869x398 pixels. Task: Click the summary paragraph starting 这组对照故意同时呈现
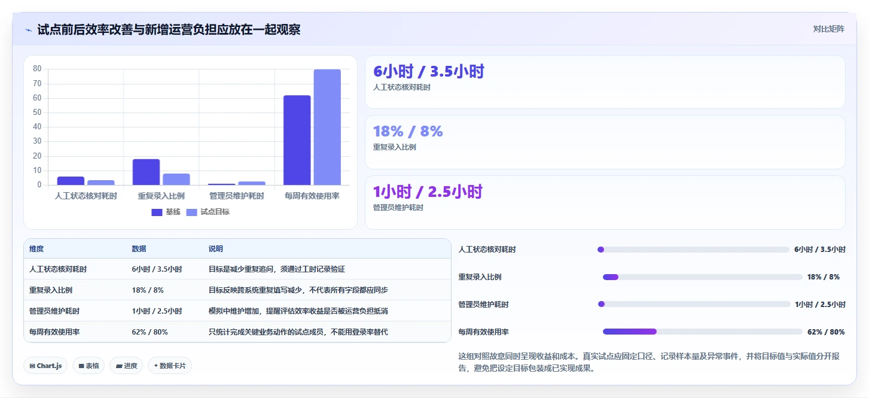649,362
